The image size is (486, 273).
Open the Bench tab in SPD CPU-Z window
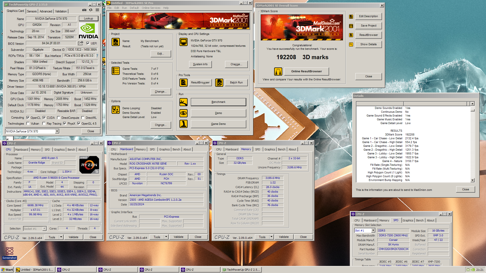coord(420,220)
